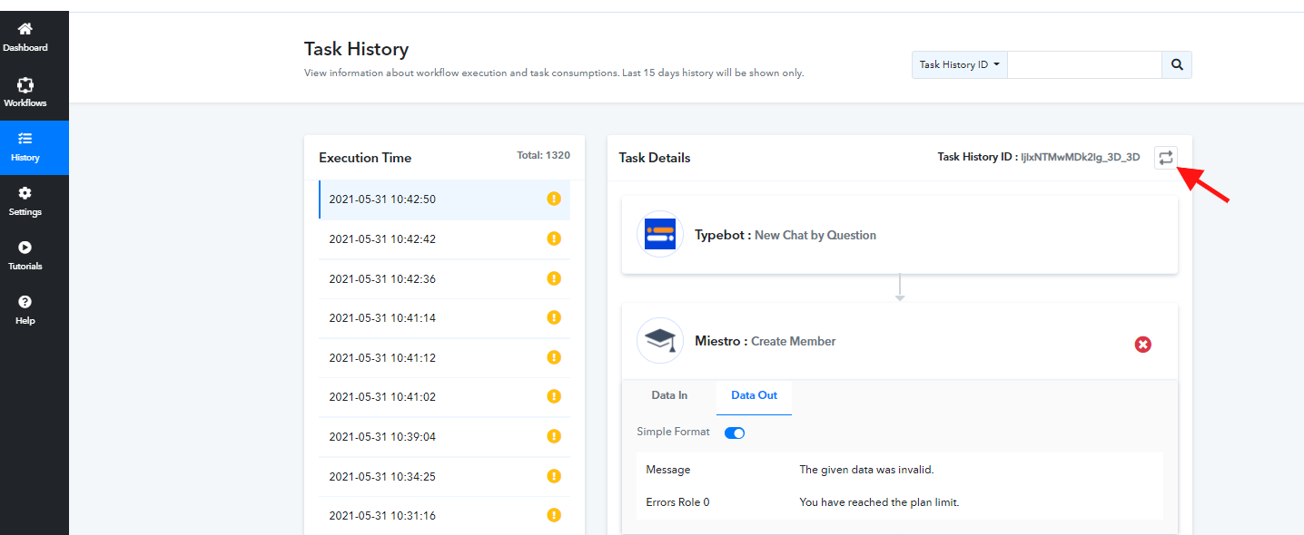Screen dimensions: 1304x535
Task: Click warning icon for 10:42:42 execution
Action: 554,238
